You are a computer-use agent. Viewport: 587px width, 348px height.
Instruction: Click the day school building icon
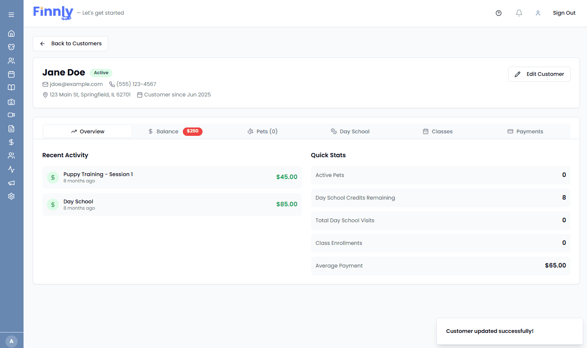[x=11, y=101]
